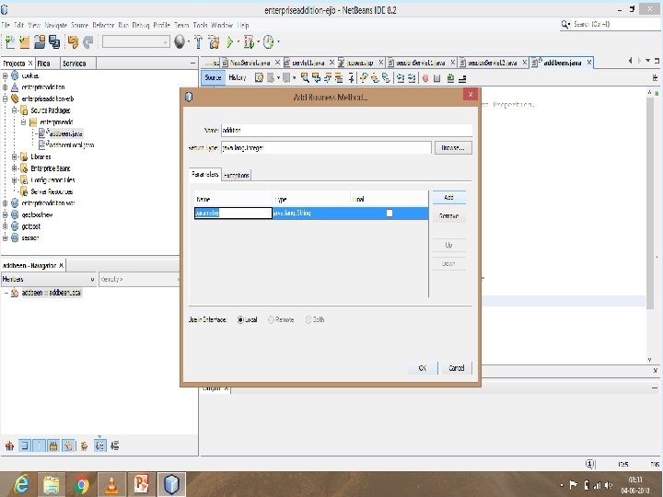This screenshot has width=663, height=497.
Task: Tick the Final checkbox in the parameter row
Action: pos(389,213)
